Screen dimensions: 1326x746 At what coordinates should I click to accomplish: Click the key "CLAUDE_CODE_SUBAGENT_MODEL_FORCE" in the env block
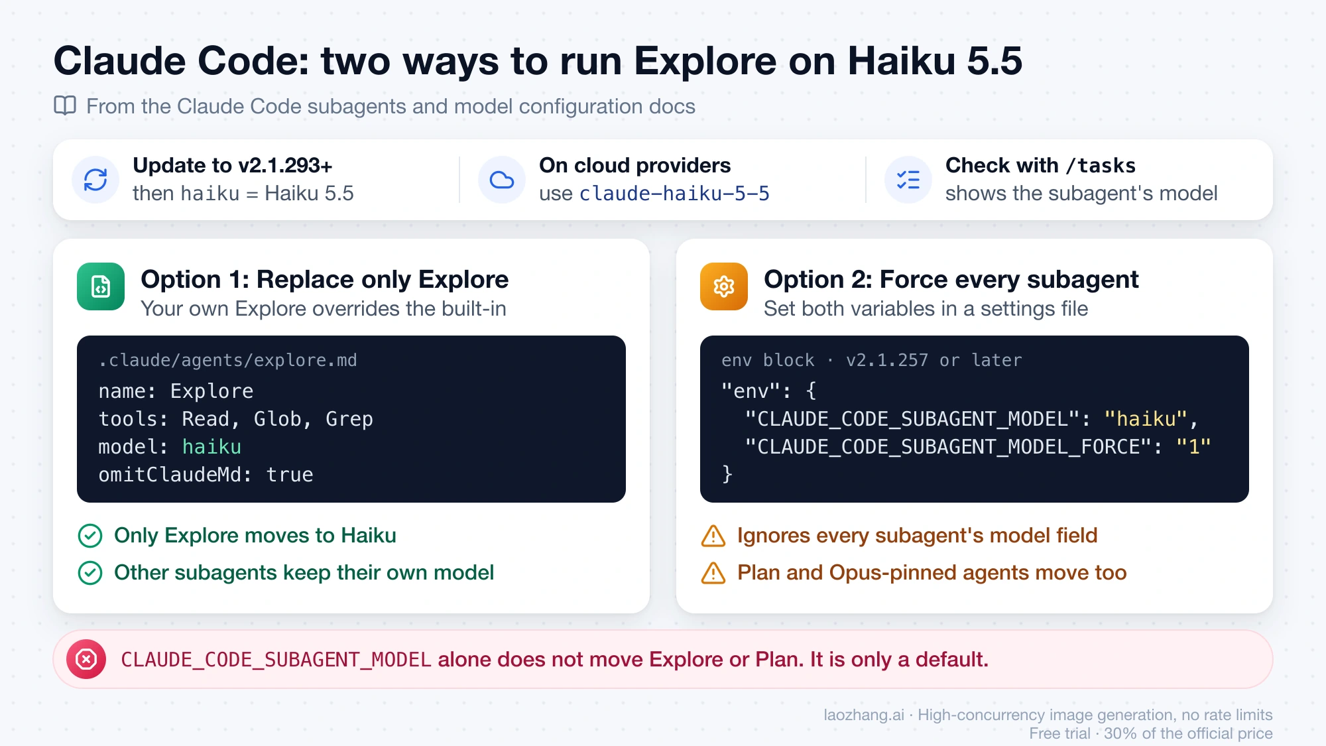coord(949,447)
